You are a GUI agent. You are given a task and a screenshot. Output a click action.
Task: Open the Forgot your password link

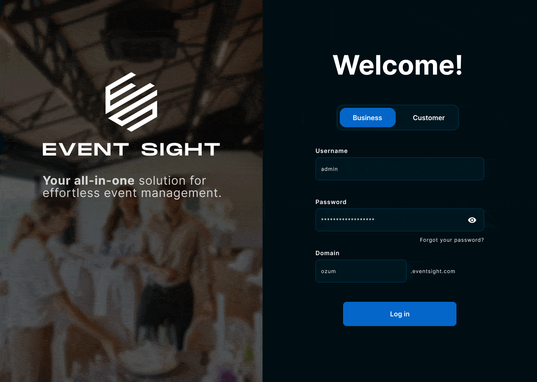(452, 240)
